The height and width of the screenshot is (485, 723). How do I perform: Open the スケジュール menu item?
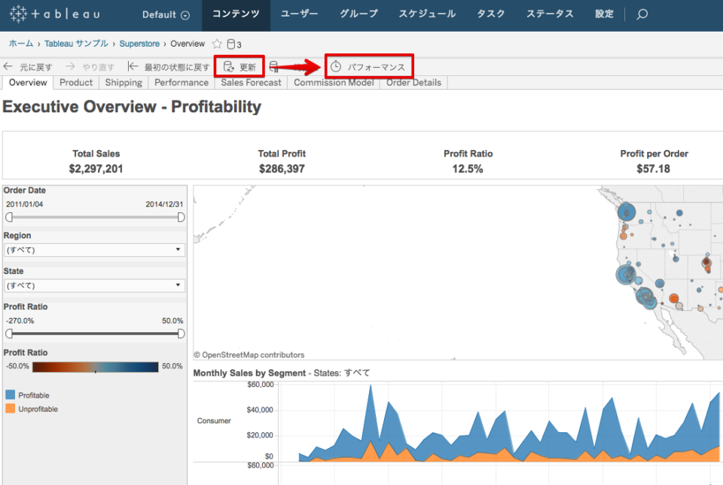[426, 14]
